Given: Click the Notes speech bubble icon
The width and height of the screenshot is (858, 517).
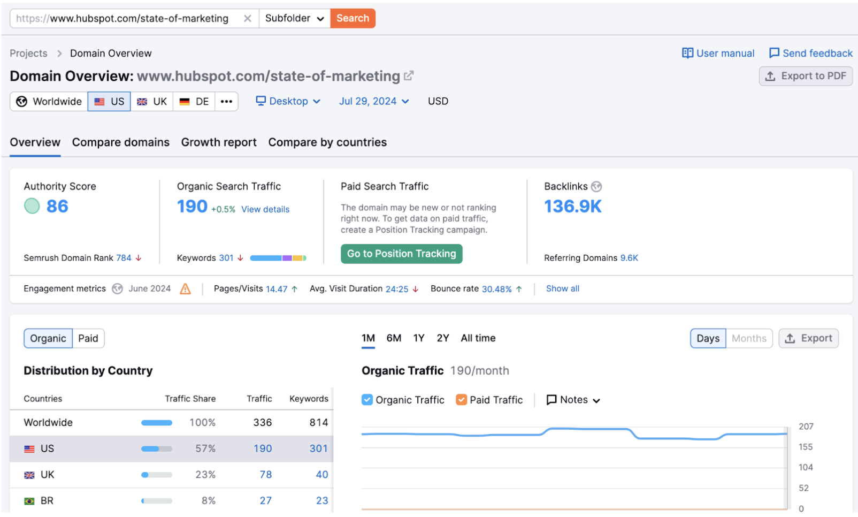Looking at the screenshot, I should coord(551,400).
